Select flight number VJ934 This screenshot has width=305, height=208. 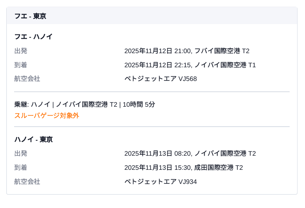click(x=188, y=182)
